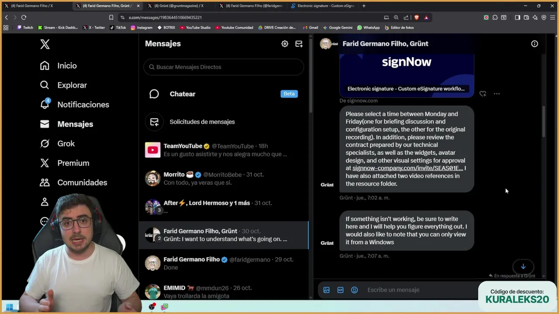The image size is (559, 314).
Task: Click the Comunidades people icon
Action: pos(45,182)
